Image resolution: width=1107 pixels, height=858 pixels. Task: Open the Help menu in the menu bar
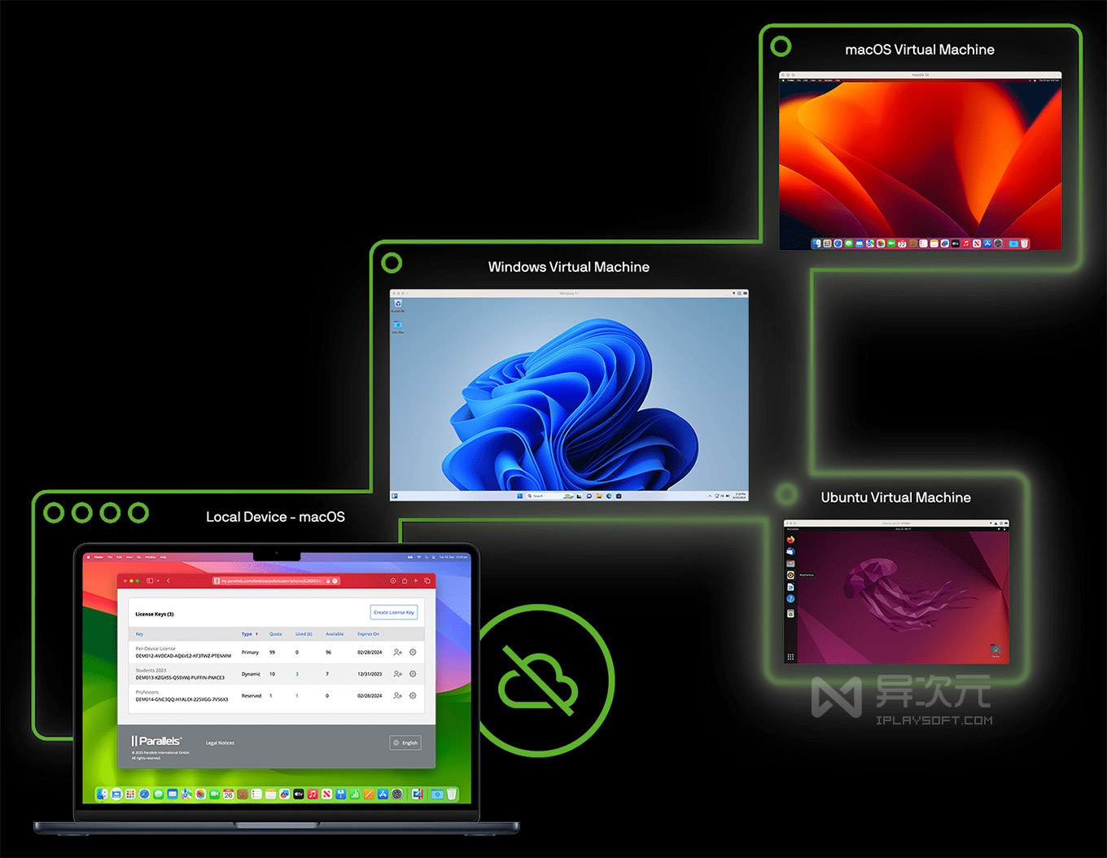(163, 556)
